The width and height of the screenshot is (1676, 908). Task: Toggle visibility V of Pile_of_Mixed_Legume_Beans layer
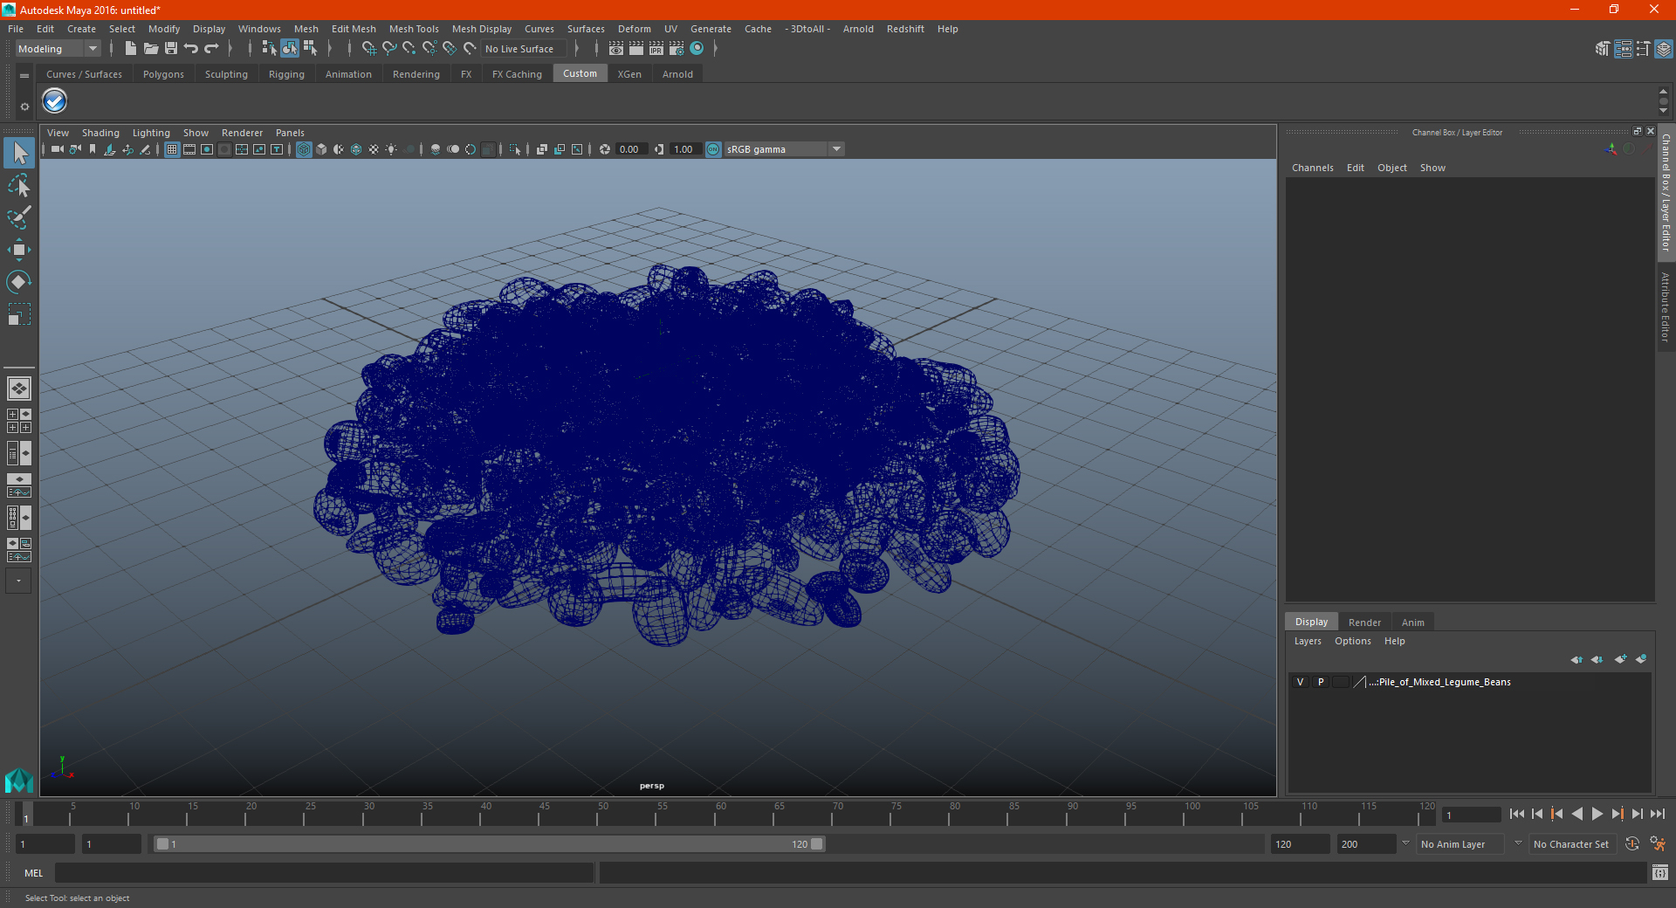[x=1300, y=682]
